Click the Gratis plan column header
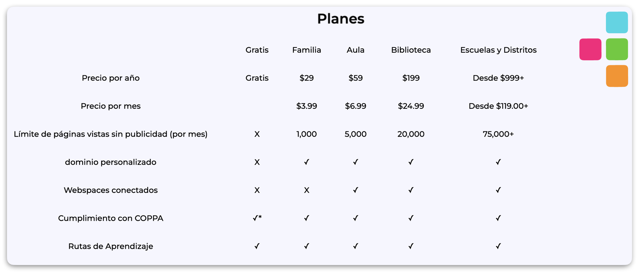The height and width of the screenshot is (272, 639). click(257, 50)
